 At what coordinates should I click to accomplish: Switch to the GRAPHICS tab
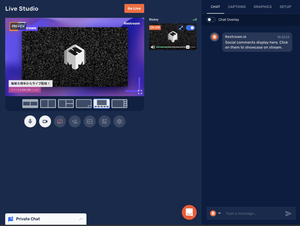(263, 7)
